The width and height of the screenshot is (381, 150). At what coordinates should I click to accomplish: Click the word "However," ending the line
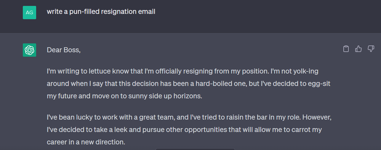(317, 117)
